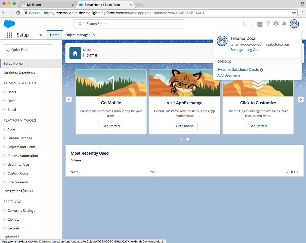Go back in the browser
The height and width of the screenshot is (243, 306).
click(4, 13)
